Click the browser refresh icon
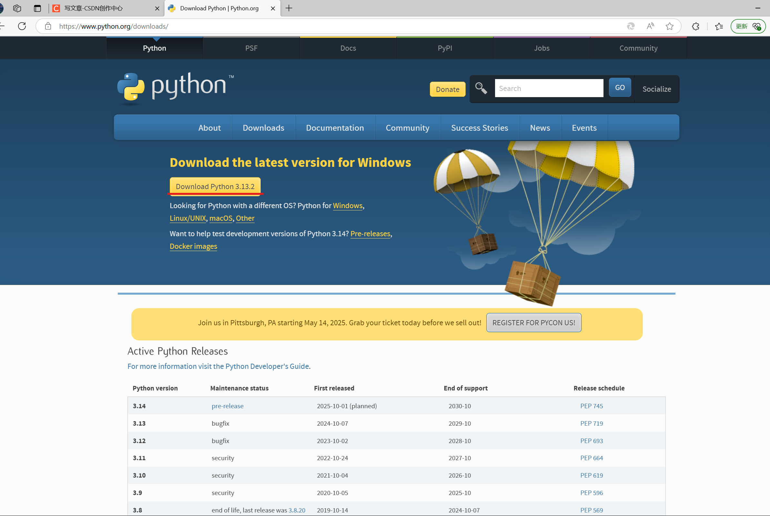Screen dimensions: 770x516 click(22, 26)
